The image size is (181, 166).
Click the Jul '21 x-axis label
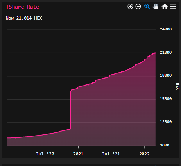tap(111, 154)
